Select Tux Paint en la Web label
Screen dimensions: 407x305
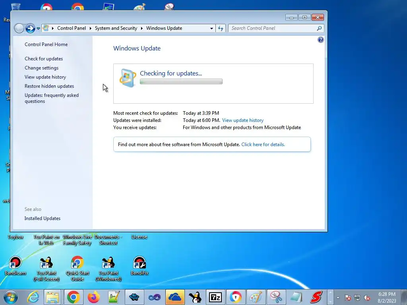(x=46, y=240)
